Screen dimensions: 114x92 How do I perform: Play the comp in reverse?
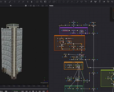pyautogui.click(x=30, y=91)
